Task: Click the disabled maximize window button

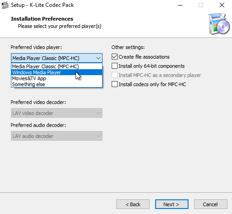Action: point(201,5)
